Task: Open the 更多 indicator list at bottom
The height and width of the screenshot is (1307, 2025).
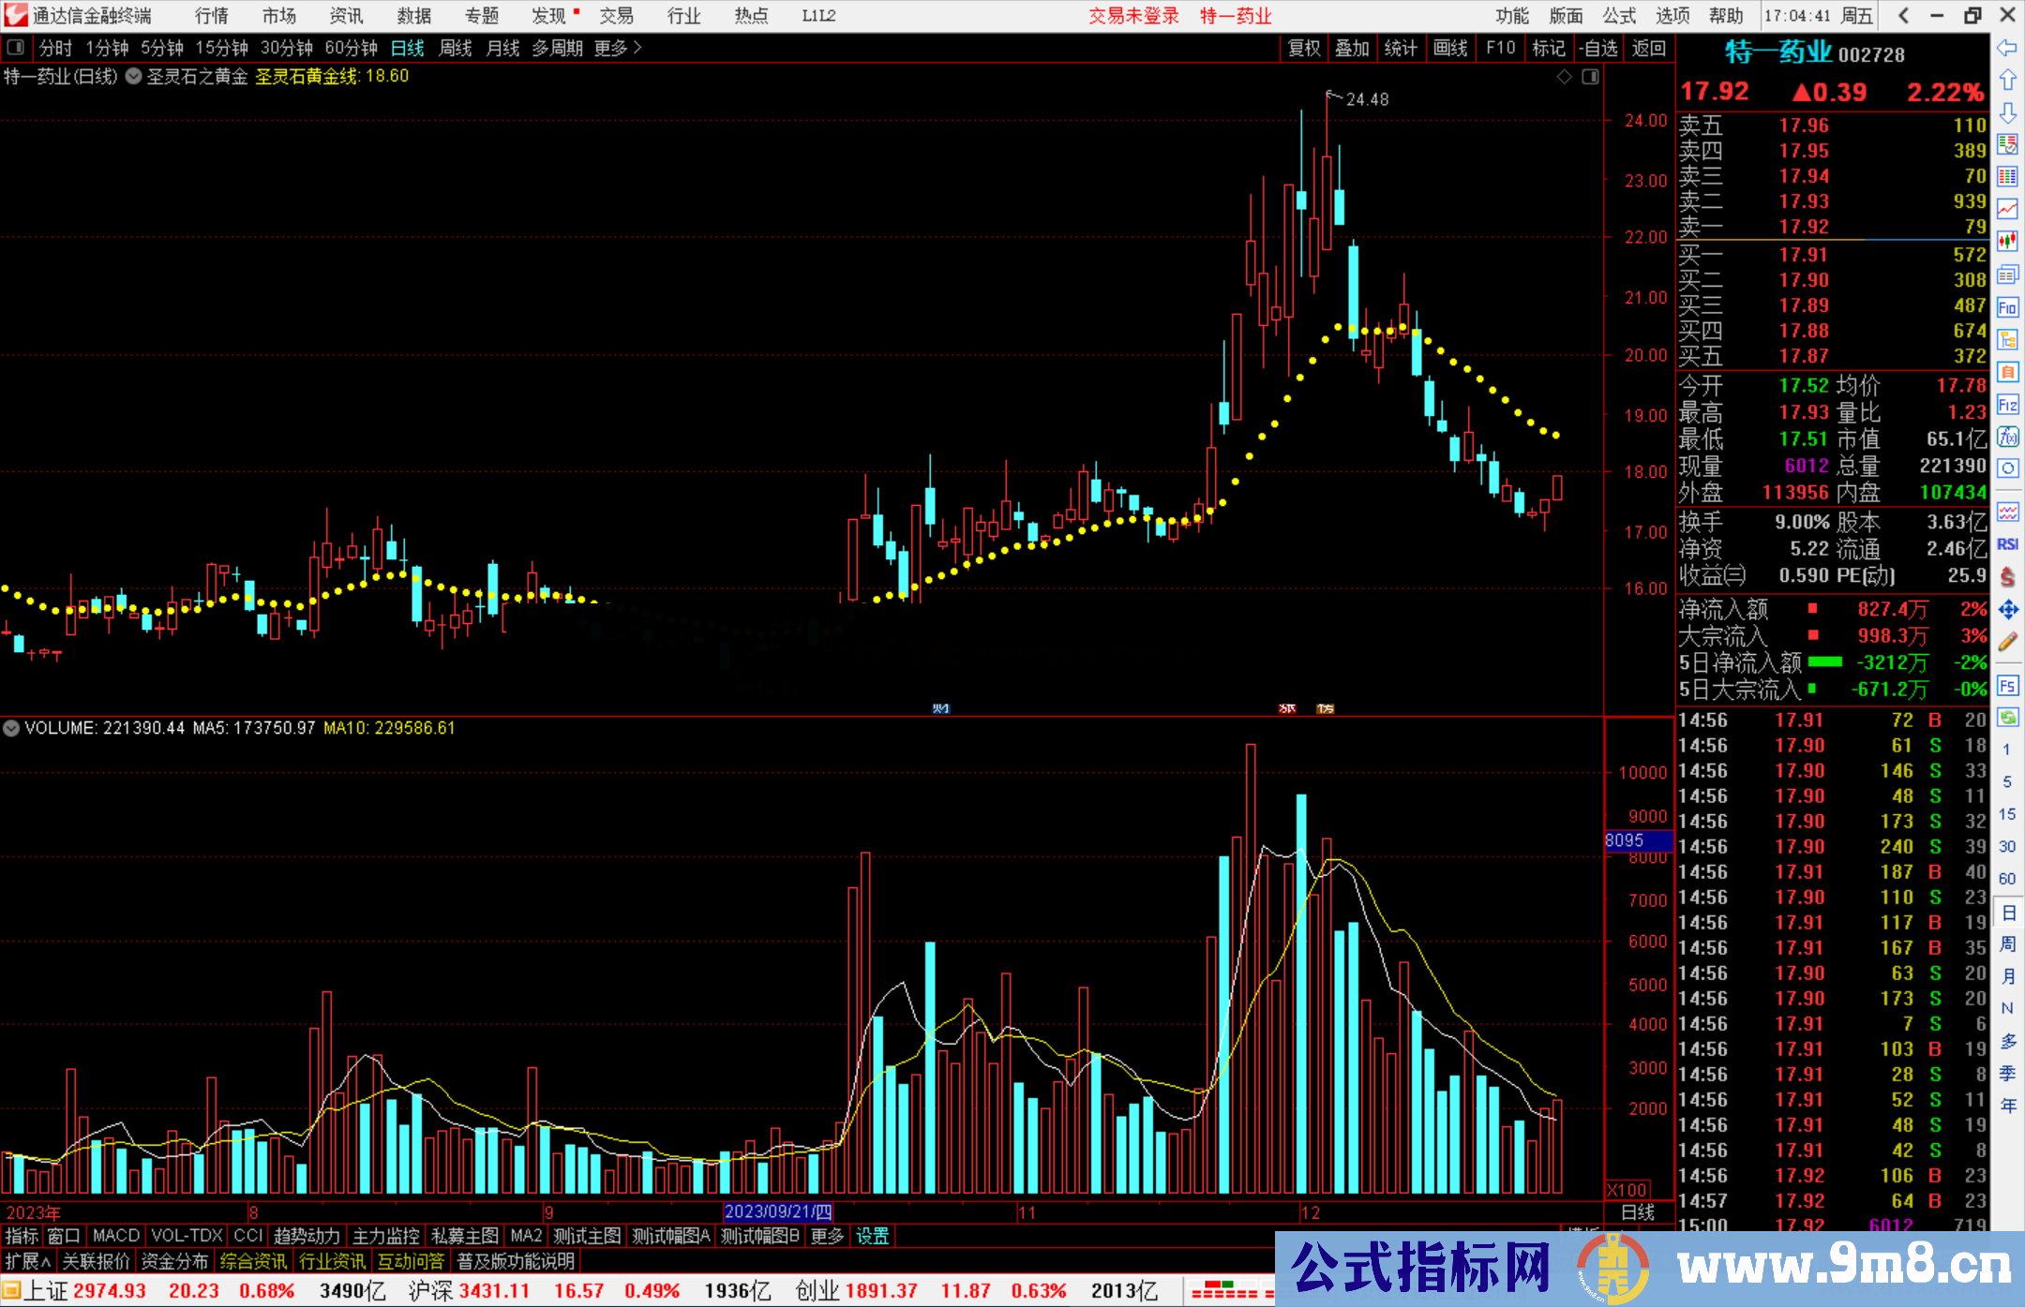Action: [x=827, y=1236]
